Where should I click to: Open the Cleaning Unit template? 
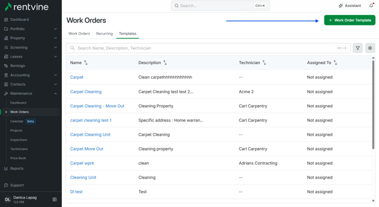pyautogui.click(x=83, y=177)
